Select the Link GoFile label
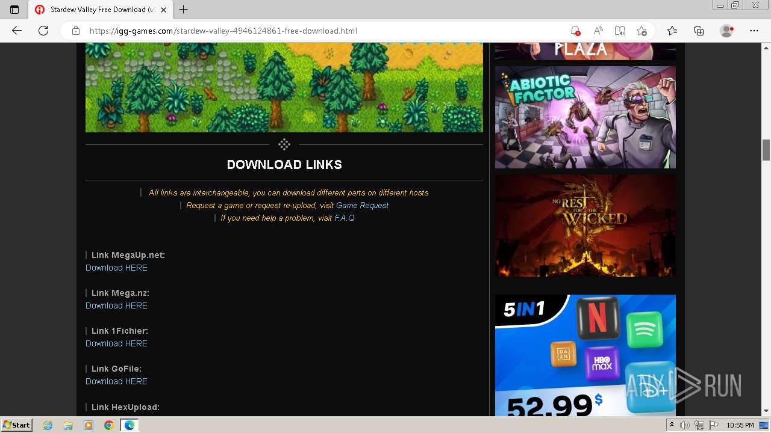This screenshot has width=771, height=433. point(116,369)
